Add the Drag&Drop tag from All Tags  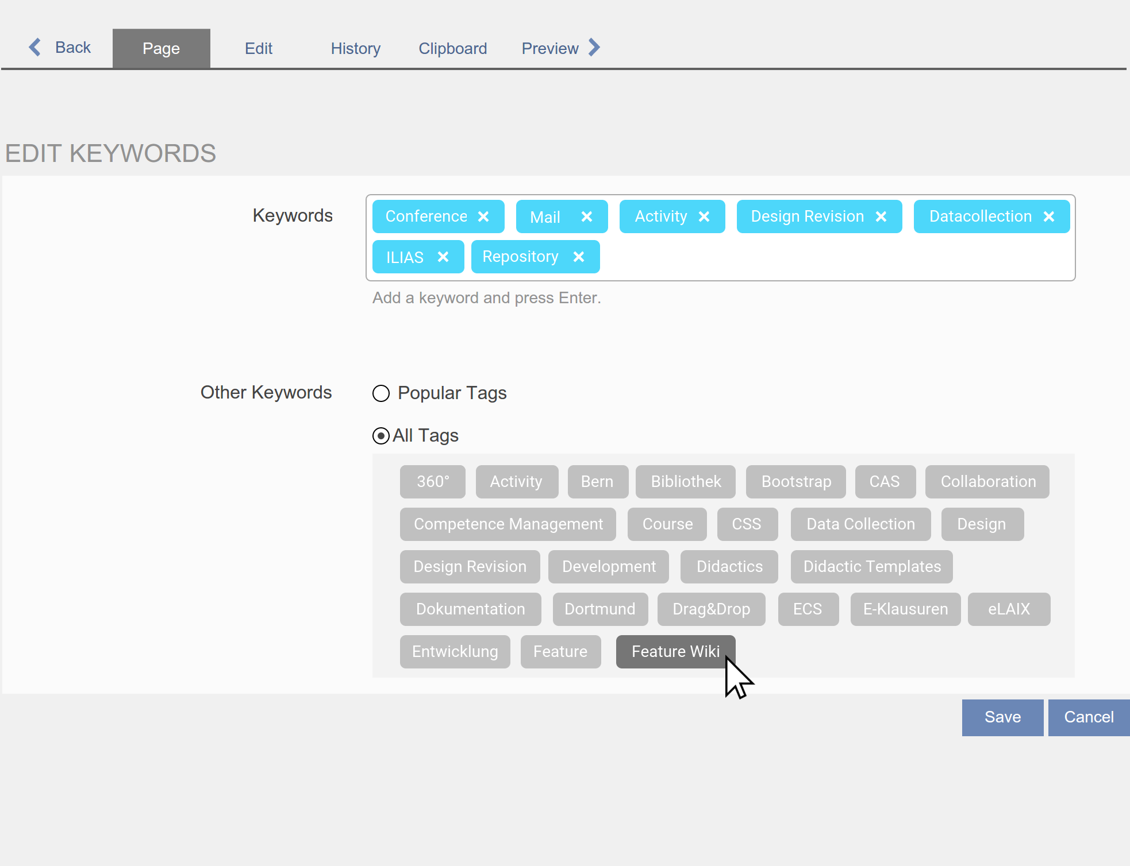click(x=711, y=609)
